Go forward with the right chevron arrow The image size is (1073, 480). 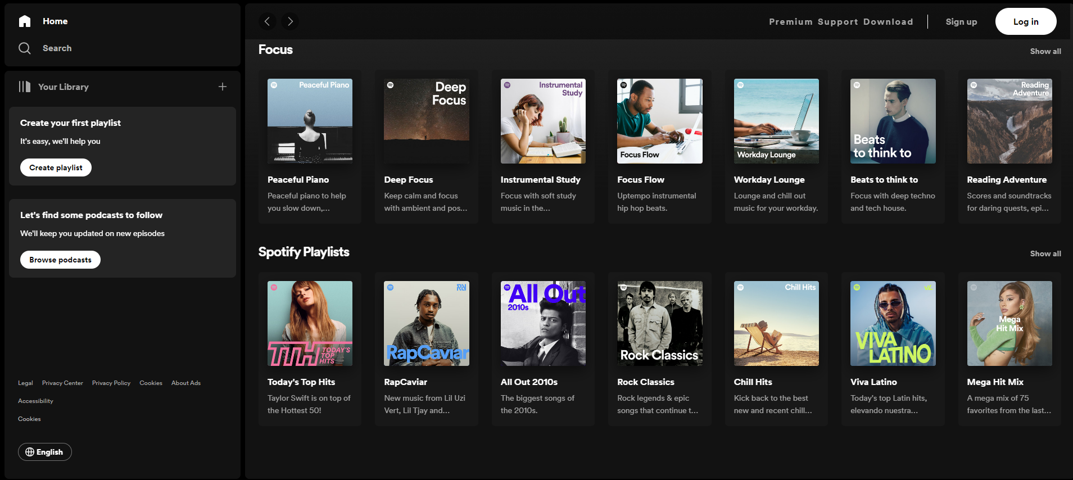pos(290,21)
